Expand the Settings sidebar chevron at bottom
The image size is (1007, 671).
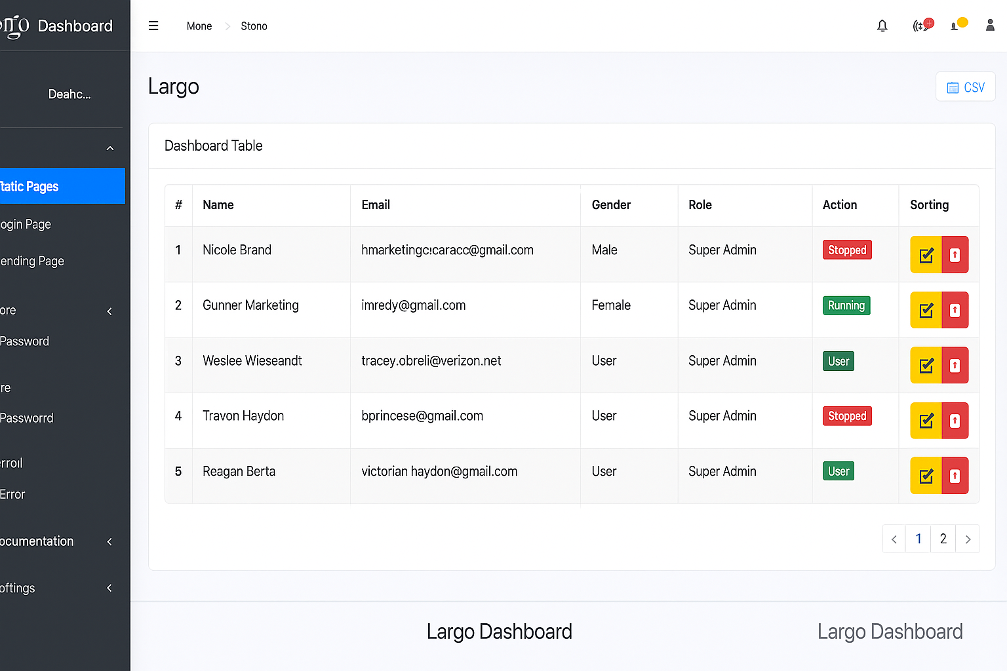(x=109, y=588)
